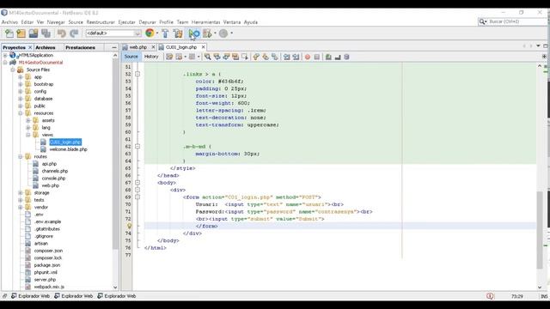This screenshot has width=550, height=309.
Task: Open the Archivo menu
Action: click(x=9, y=22)
